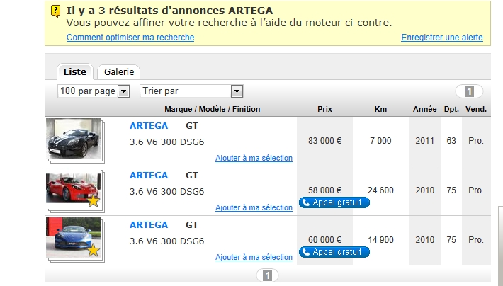Click the phone icon for the 58 000 € listing
This screenshot has height=286, width=503.
tap(306, 202)
